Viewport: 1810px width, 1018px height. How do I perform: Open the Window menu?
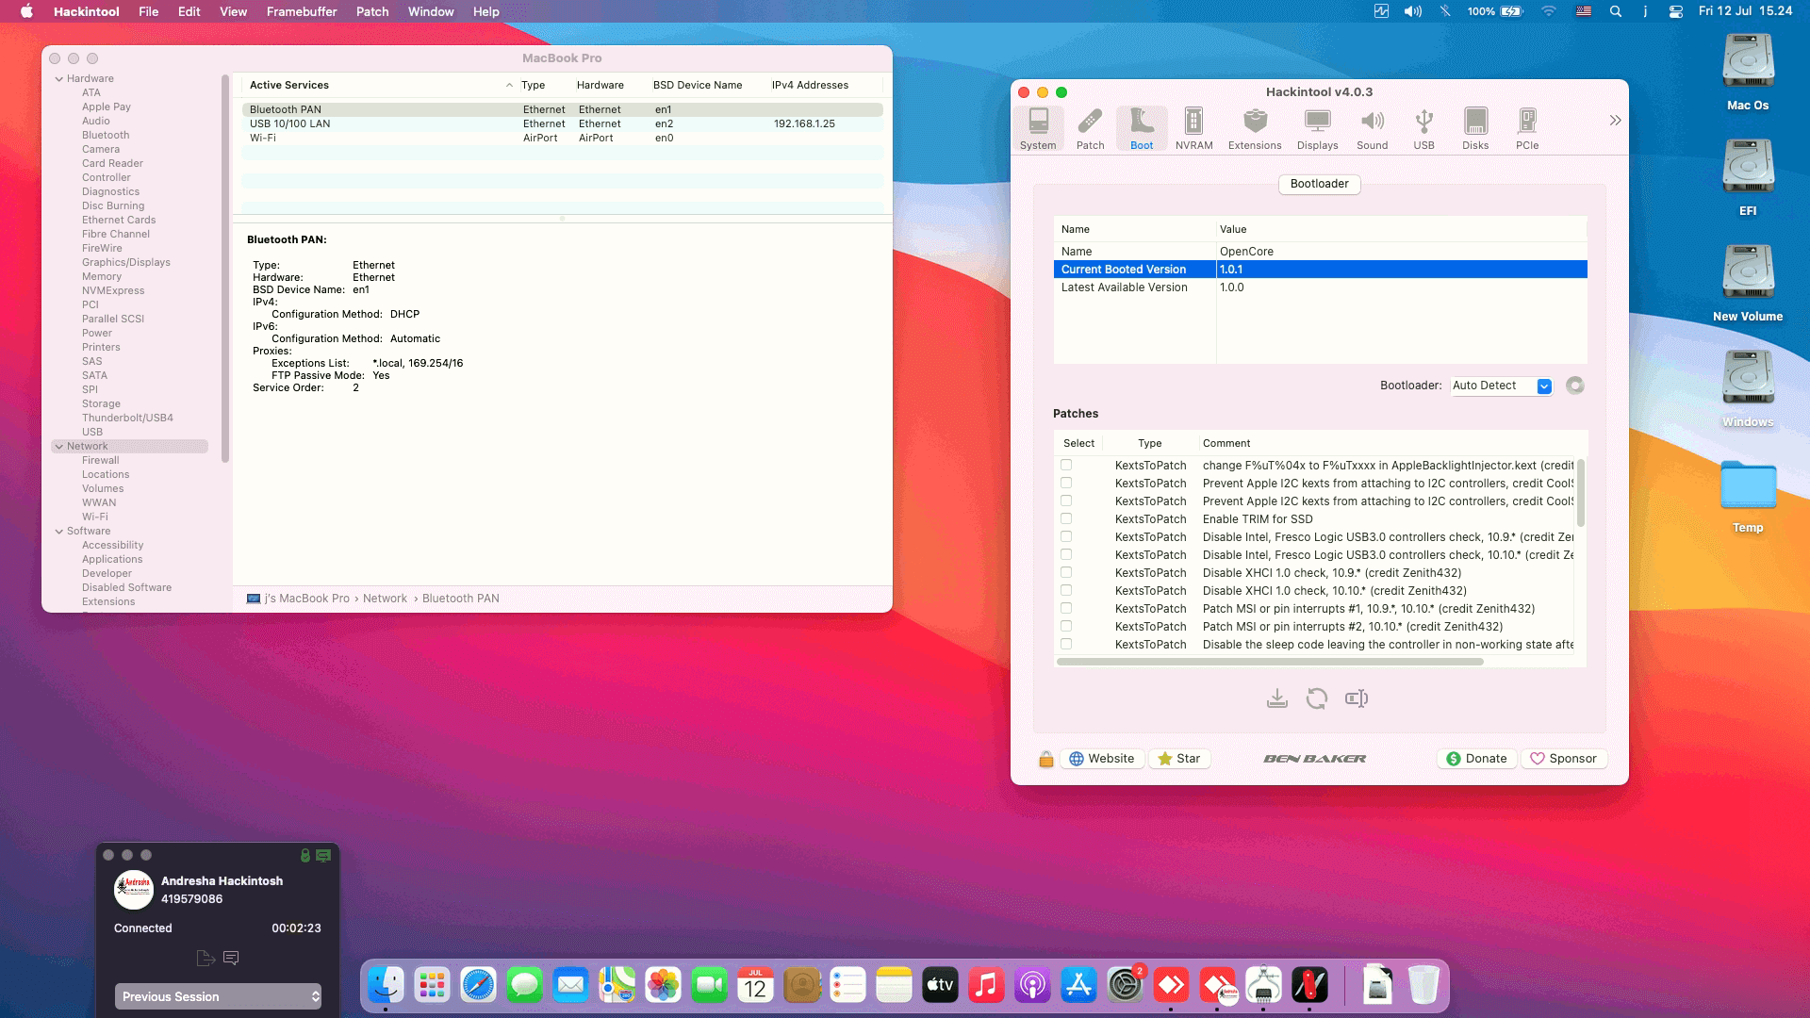coord(431,11)
